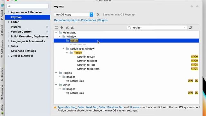
Task: Collapse the Plugins tree node
Action: [56, 73]
